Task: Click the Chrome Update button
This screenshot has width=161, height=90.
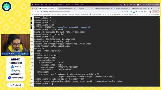Action: point(155,11)
